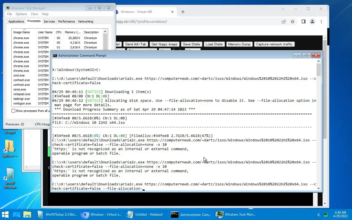Select csrss.exe process row
The image size is (352, 220).
point(31,89)
